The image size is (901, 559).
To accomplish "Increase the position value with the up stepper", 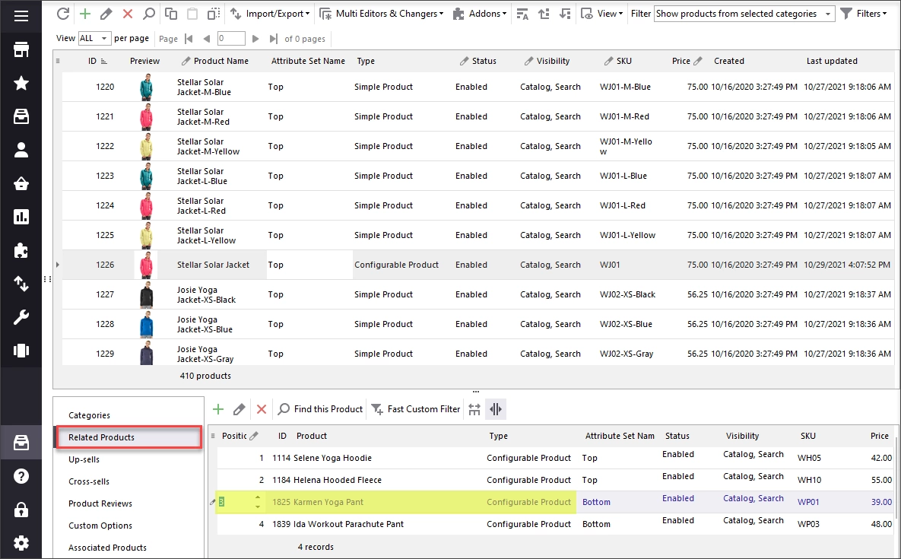I will pos(258,497).
